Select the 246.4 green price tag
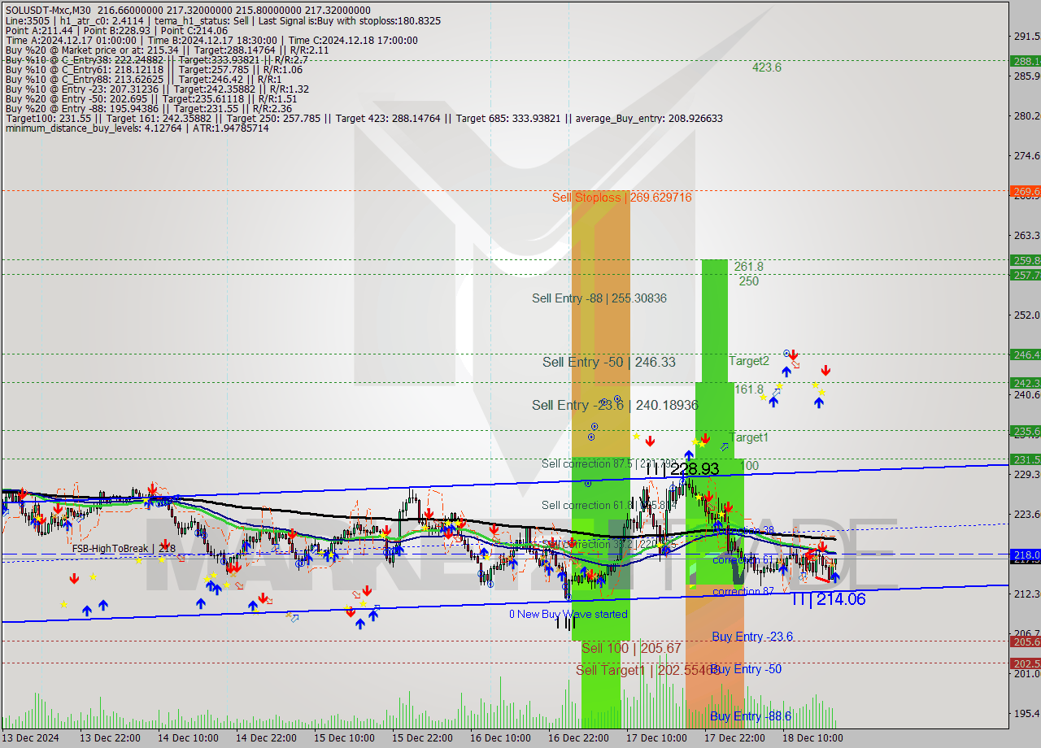 (1025, 354)
